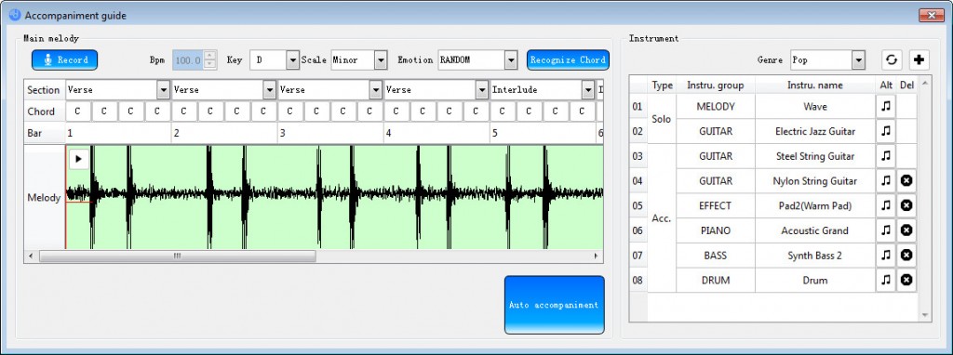The height and width of the screenshot is (355, 953).
Task: Select the Synth Bass 2 cell
Action: click(815, 256)
